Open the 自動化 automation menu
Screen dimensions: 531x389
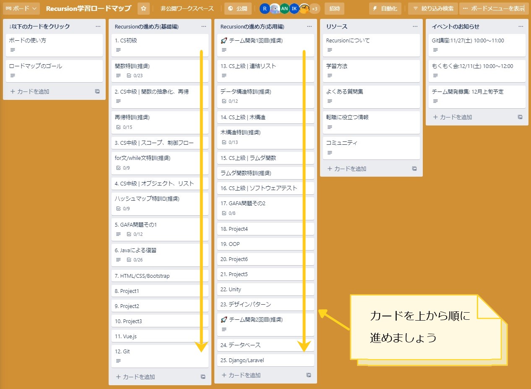tap(385, 8)
